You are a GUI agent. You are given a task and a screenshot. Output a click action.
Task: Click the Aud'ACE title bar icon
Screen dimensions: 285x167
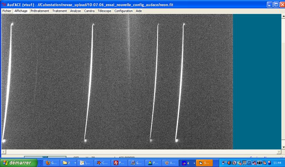(4, 5)
